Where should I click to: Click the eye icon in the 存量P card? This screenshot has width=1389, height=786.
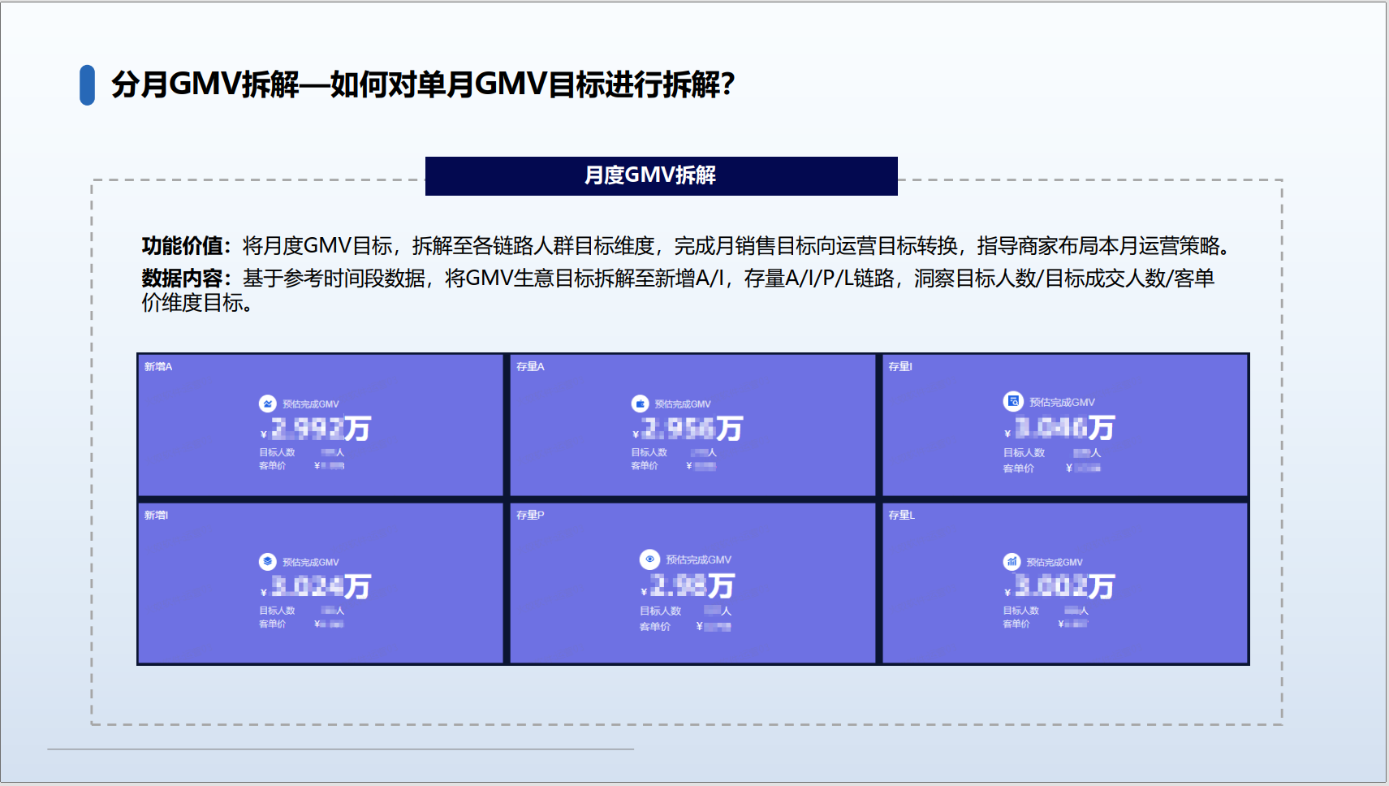pyautogui.click(x=649, y=559)
